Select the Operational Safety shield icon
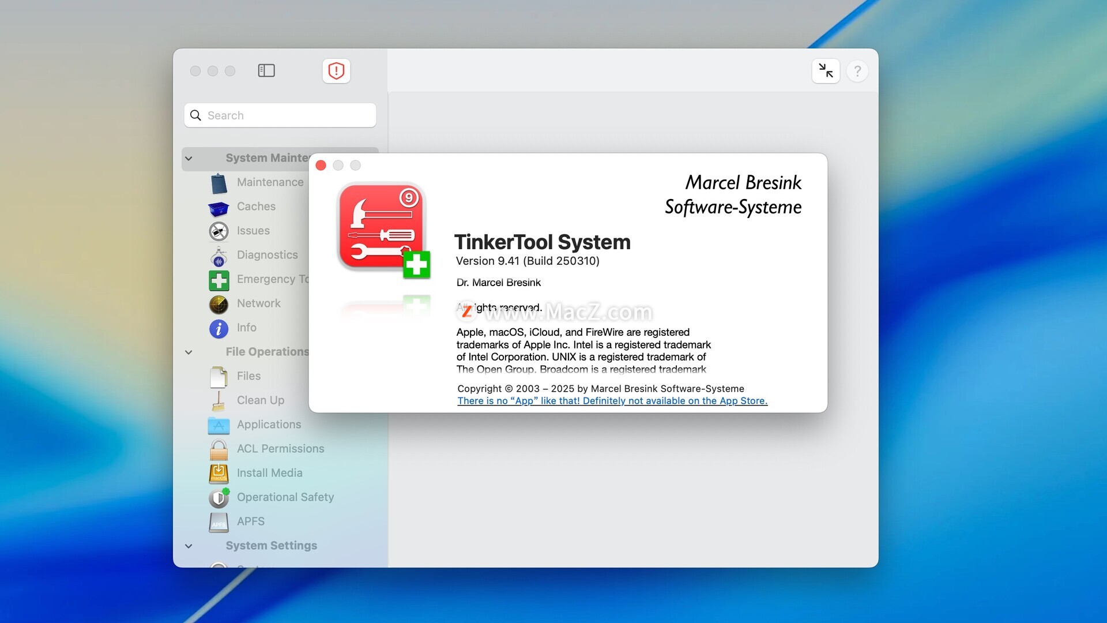Image resolution: width=1107 pixels, height=623 pixels. point(220,497)
